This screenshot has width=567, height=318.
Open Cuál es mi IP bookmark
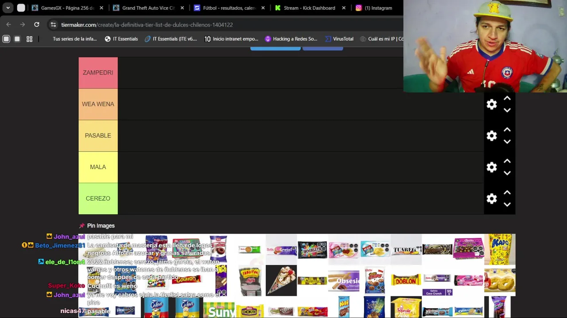(381, 39)
